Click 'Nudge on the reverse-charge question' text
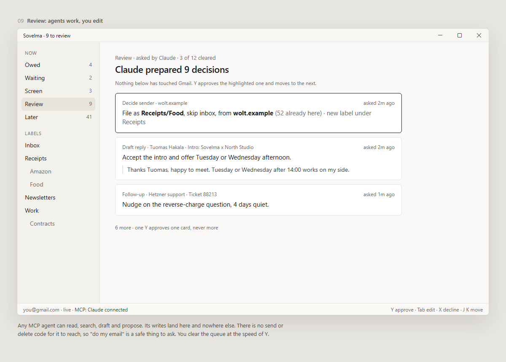The image size is (506, 362). pyautogui.click(x=195, y=205)
